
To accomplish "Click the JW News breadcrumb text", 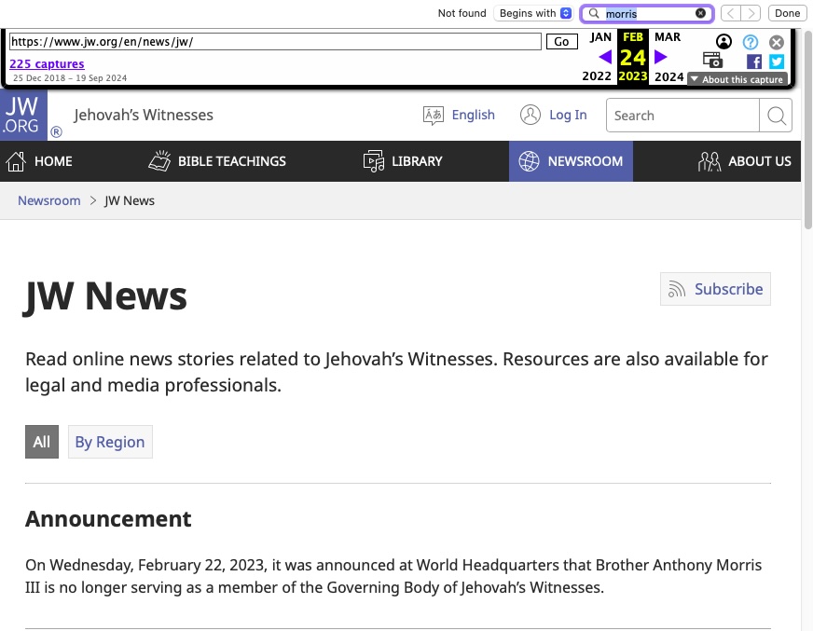I will click(130, 200).
